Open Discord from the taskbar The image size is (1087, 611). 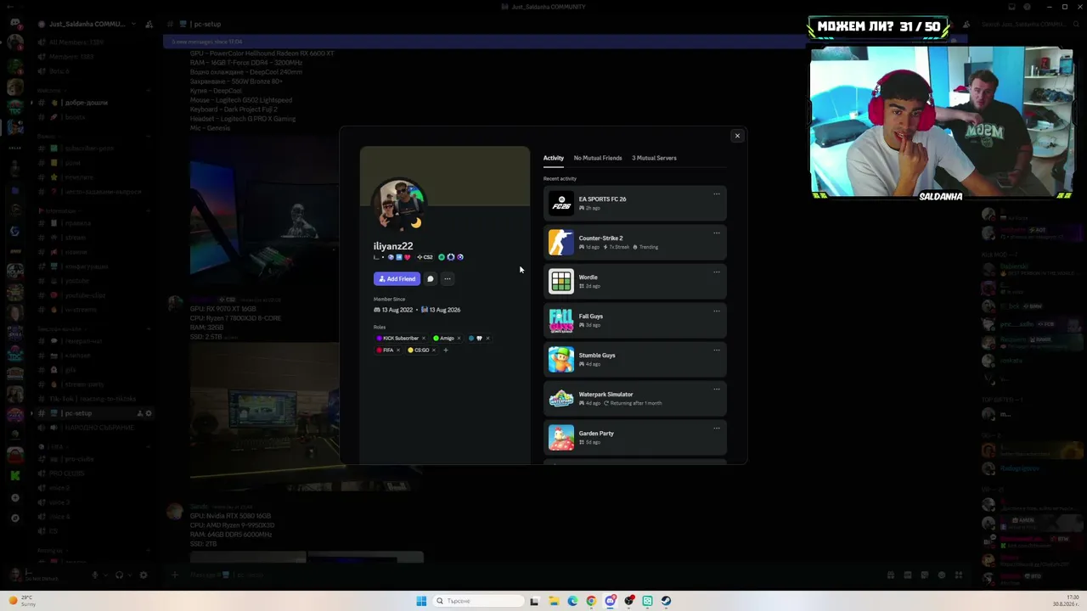point(610,601)
